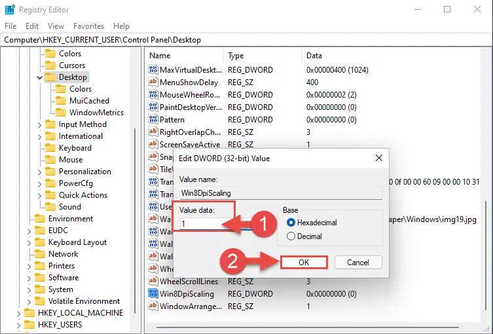Select the System key in the tree
This screenshot has width=493, height=334.
click(x=61, y=289)
